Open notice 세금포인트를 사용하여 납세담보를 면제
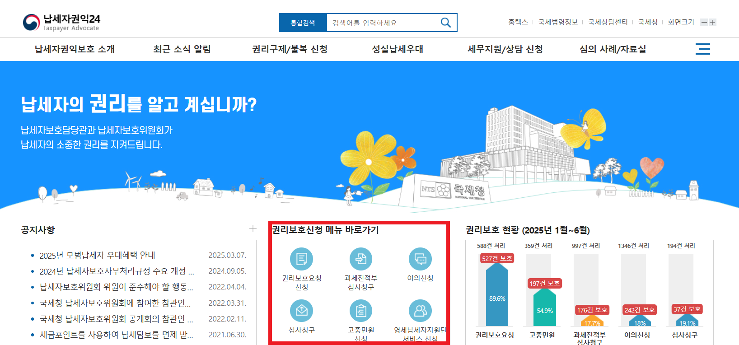 pos(117,335)
